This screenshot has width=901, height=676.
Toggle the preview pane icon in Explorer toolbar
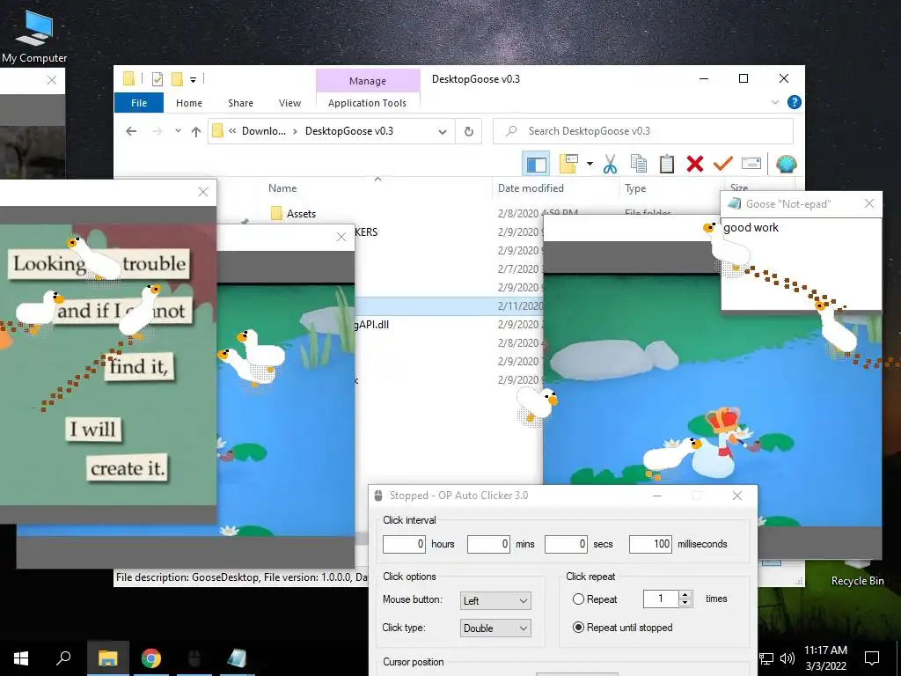(536, 165)
